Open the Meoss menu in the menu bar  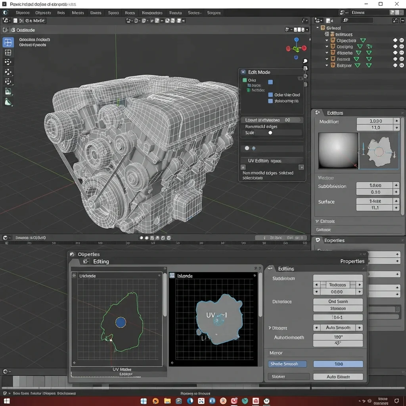(78, 13)
